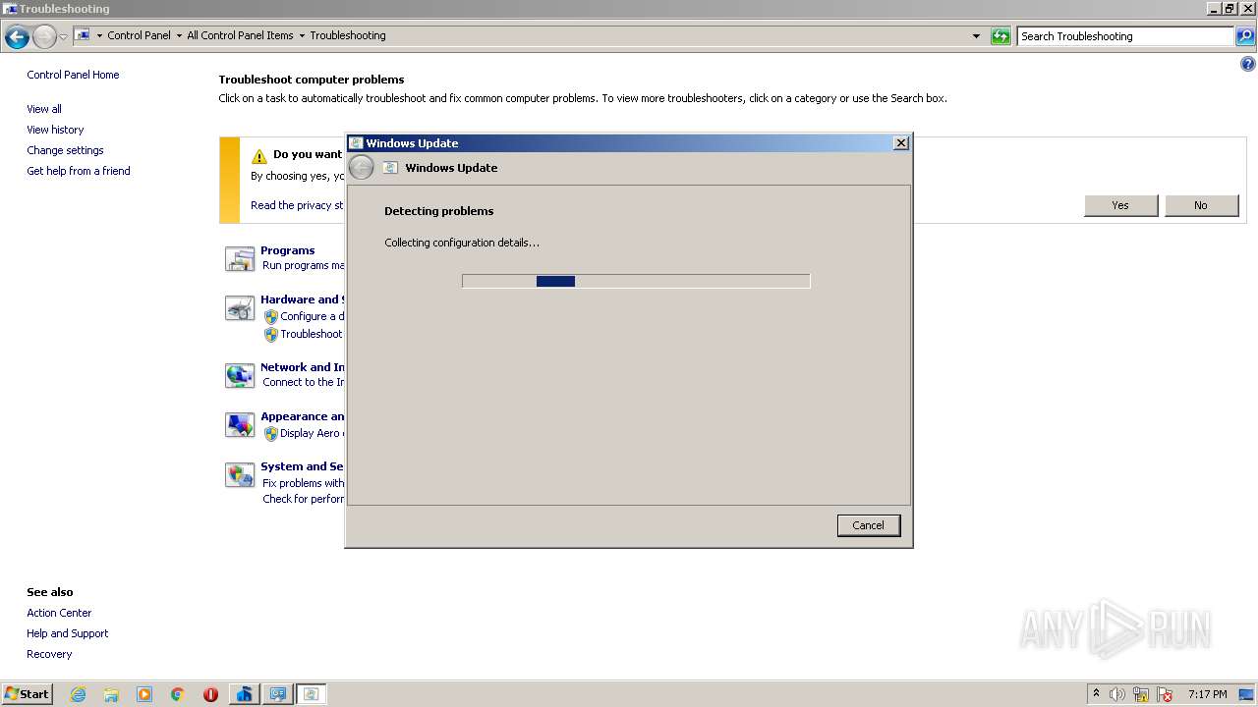1258x707 pixels.
Task: Open Action Center link under See also
Action: point(59,613)
